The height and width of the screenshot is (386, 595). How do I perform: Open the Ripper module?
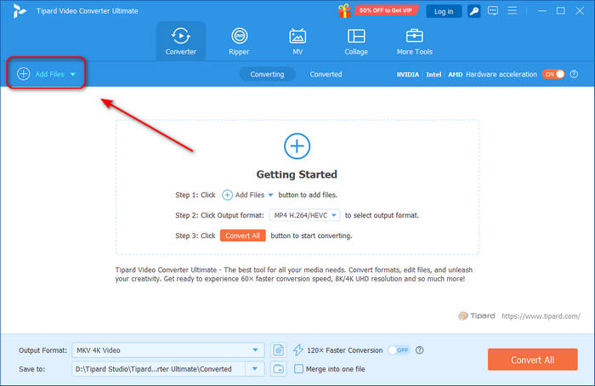point(239,41)
